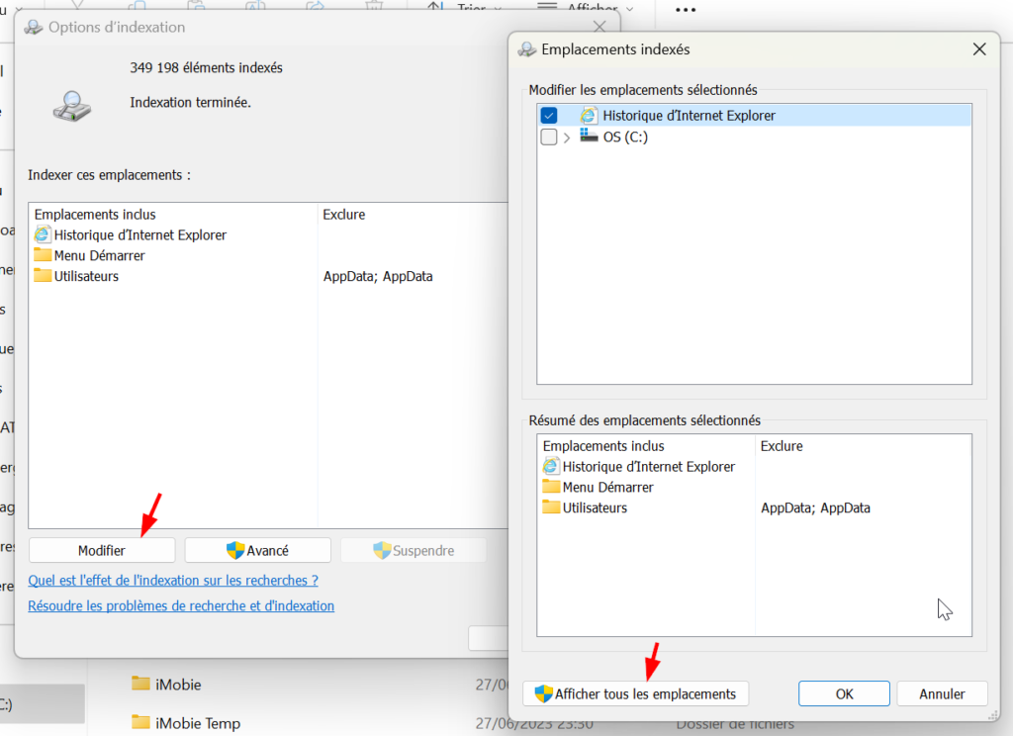The image size is (1013, 736).
Task: Open the iMobie folder in File Explorer
Action: coord(178,685)
